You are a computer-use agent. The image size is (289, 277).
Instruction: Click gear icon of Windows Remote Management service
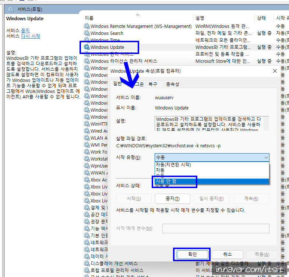(x=87, y=26)
